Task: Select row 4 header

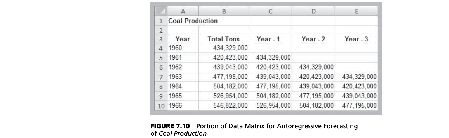Action: coord(161,48)
